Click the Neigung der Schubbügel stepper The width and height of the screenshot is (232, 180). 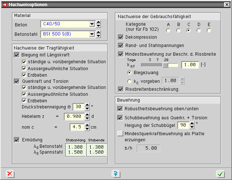tap(191, 125)
